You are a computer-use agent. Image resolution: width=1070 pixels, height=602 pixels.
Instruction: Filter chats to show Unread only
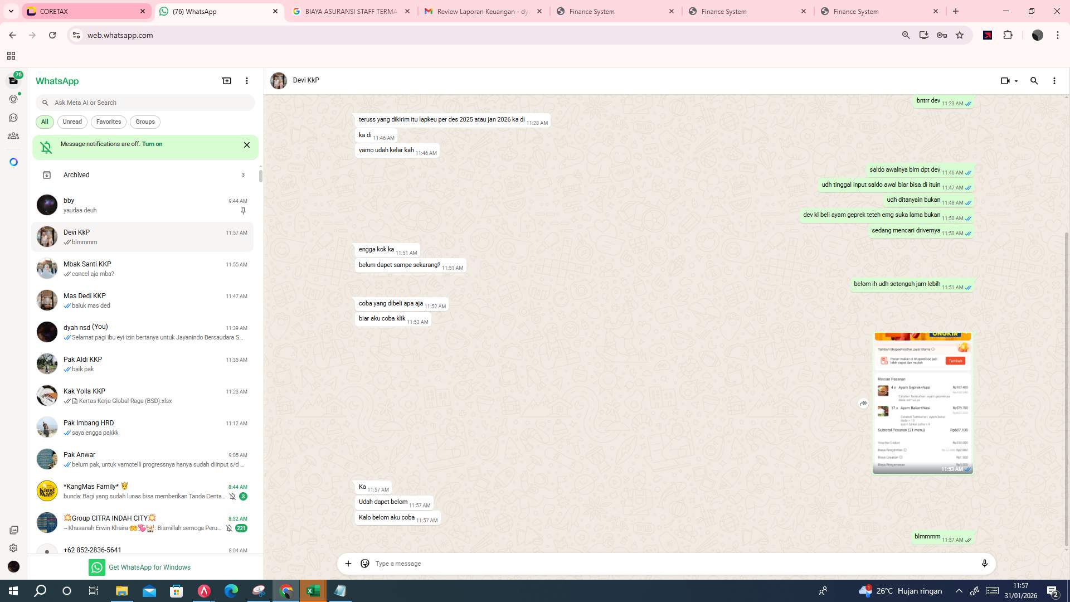click(72, 122)
